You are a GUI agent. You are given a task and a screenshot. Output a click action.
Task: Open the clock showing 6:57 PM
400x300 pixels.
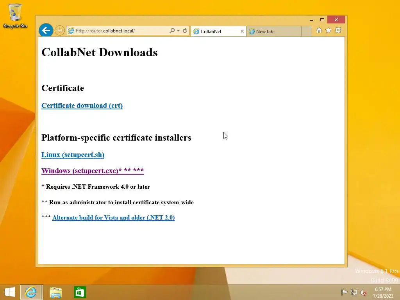pyautogui.click(x=383, y=292)
